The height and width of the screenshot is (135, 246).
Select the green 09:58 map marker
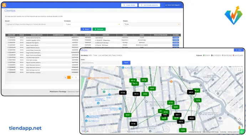(144, 80)
